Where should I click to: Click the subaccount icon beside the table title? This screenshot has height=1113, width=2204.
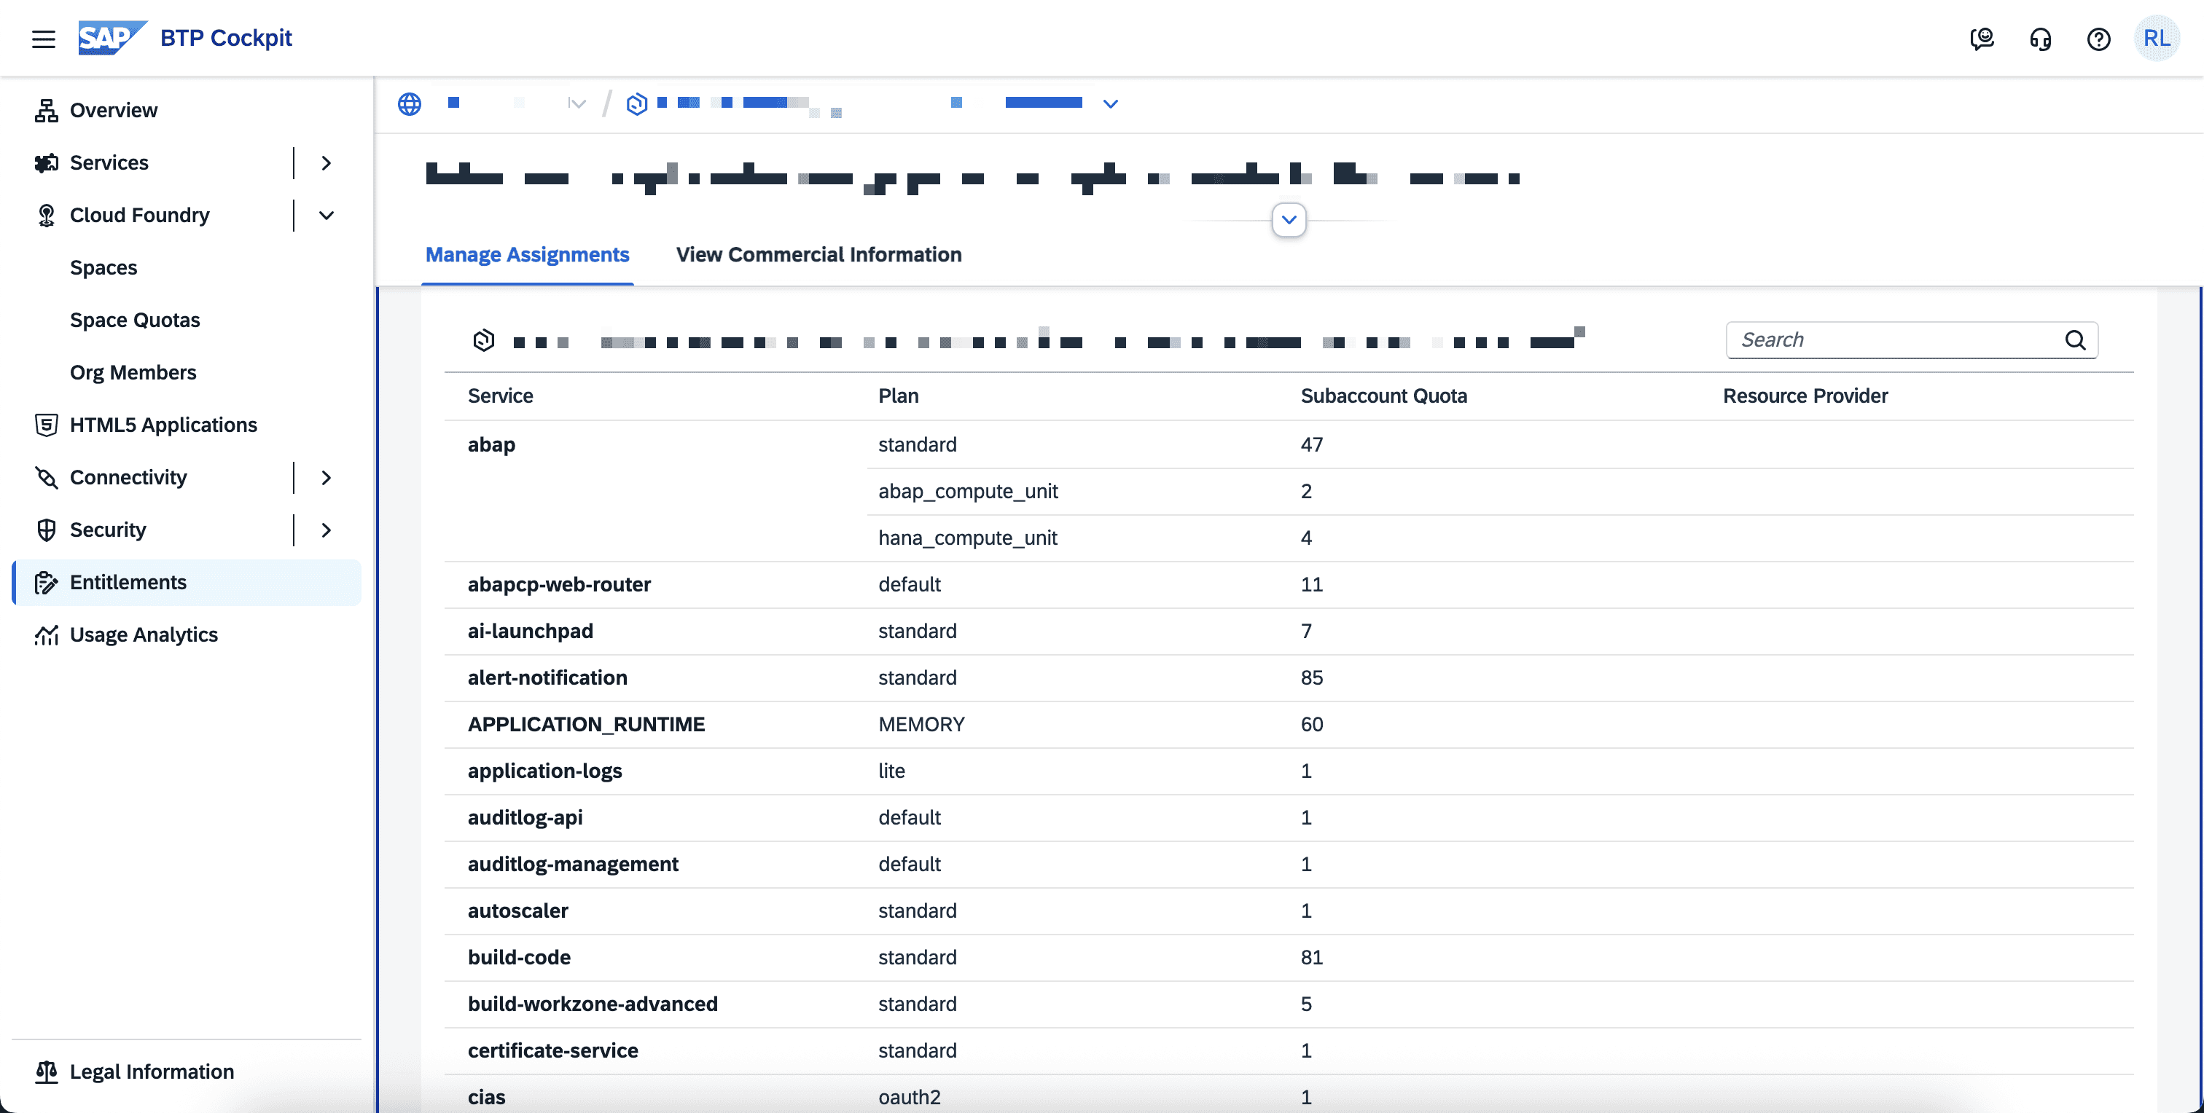coord(483,340)
